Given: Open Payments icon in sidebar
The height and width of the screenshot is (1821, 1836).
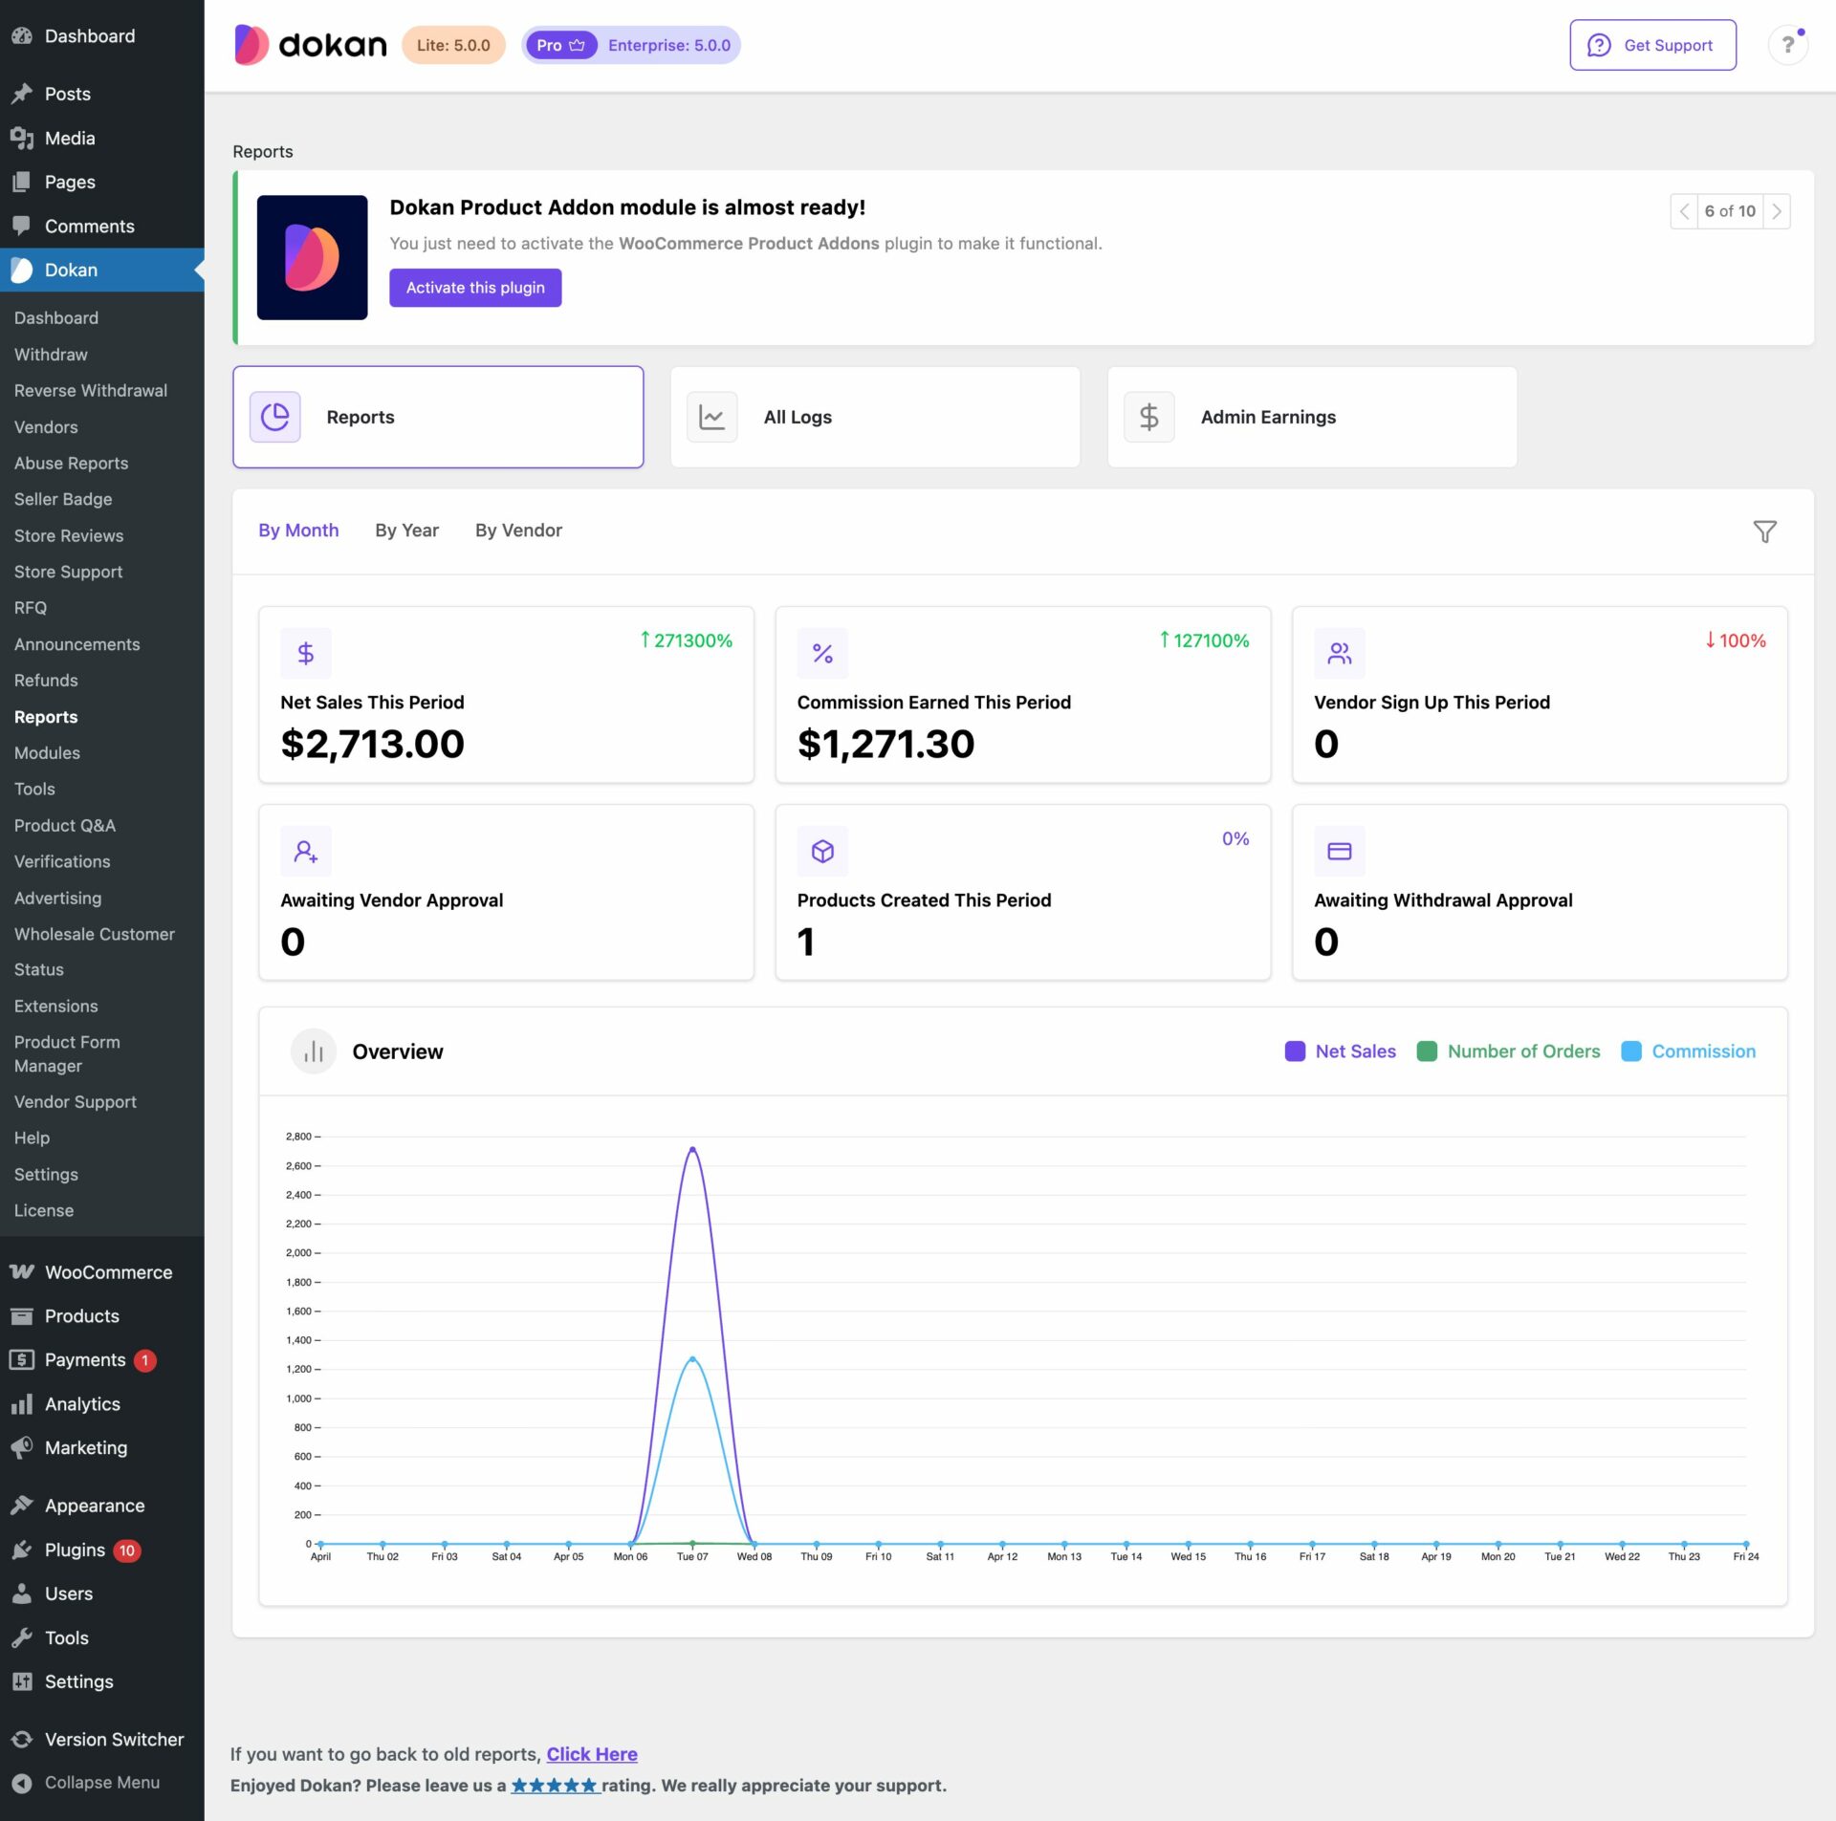Looking at the screenshot, I should coord(22,1359).
